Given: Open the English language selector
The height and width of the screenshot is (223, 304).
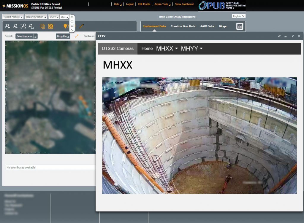Looking at the screenshot, I should [x=239, y=16].
